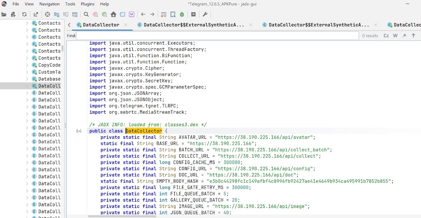Select the CustomTa class in tree
The width and height of the screenshot is (421, 218).
[x=49, y=72]
